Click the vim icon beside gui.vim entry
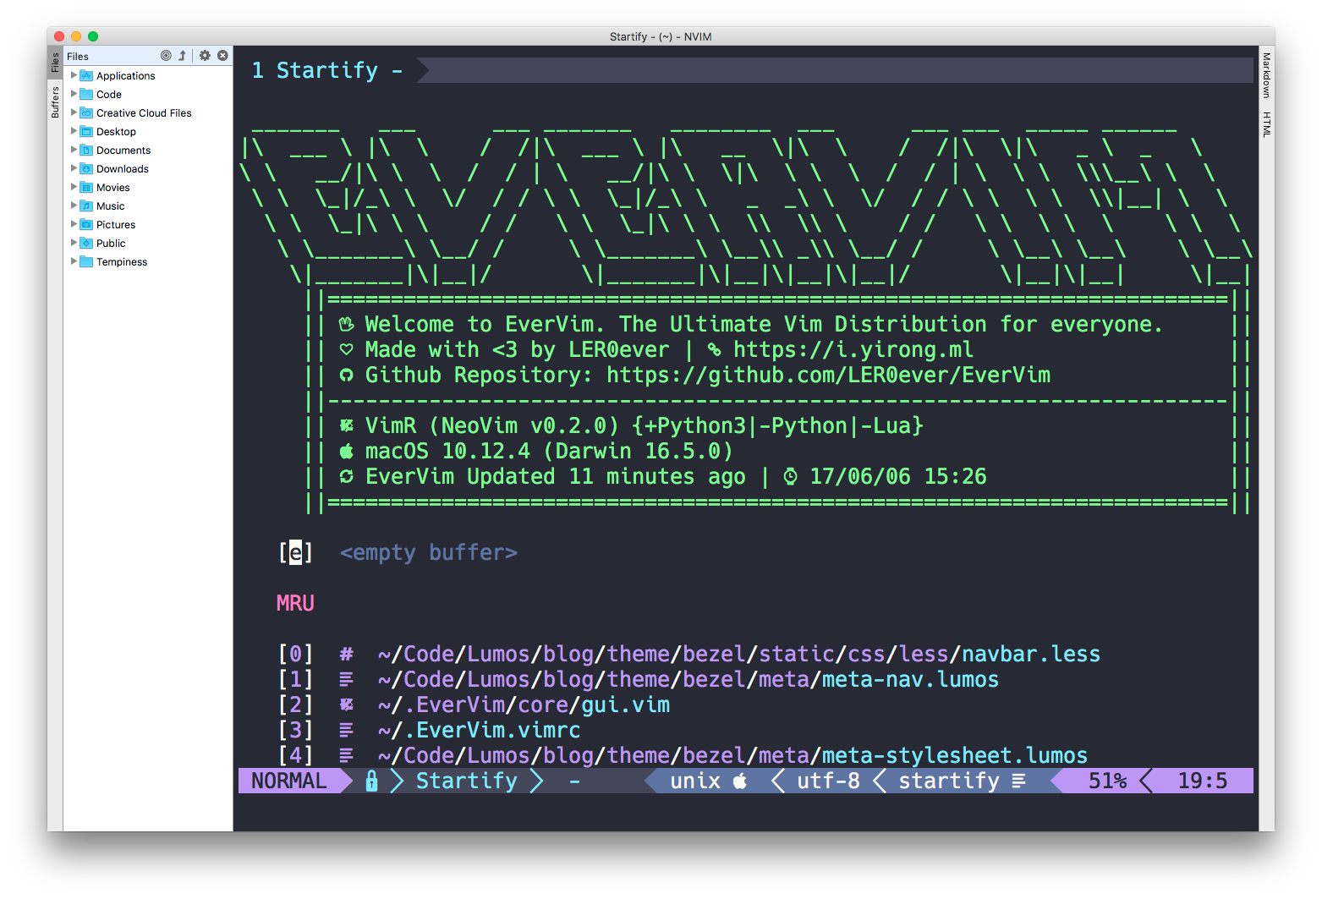Viewport: 1322px width, 899px height. (346, 704)
